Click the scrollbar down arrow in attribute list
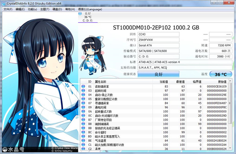Screen dimensions: 236x154 [x=230, y=148]
